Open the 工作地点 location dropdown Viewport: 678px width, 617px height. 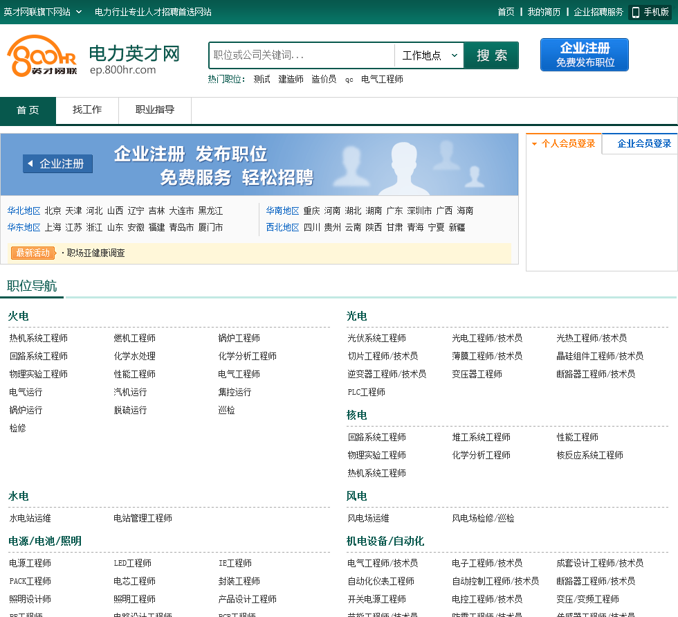[429, 55]
